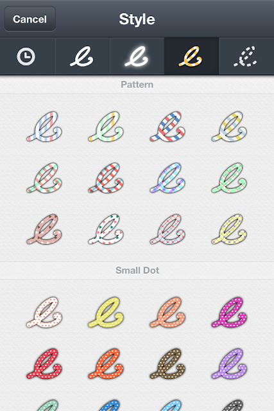This screenshot has height=411, width=274.
Task: Choose the brown triangle pattern style
Action: click(44, 229)
